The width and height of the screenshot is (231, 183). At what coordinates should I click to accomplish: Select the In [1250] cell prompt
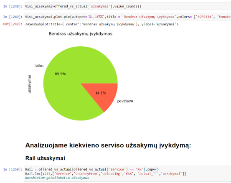click(13, 169)
